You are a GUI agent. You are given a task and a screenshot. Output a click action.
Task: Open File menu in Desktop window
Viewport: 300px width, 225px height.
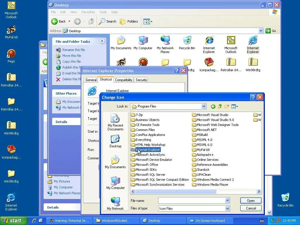pos(53,12)
